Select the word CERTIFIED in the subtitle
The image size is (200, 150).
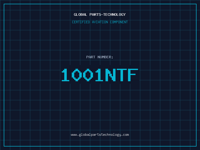coord(81,22)
